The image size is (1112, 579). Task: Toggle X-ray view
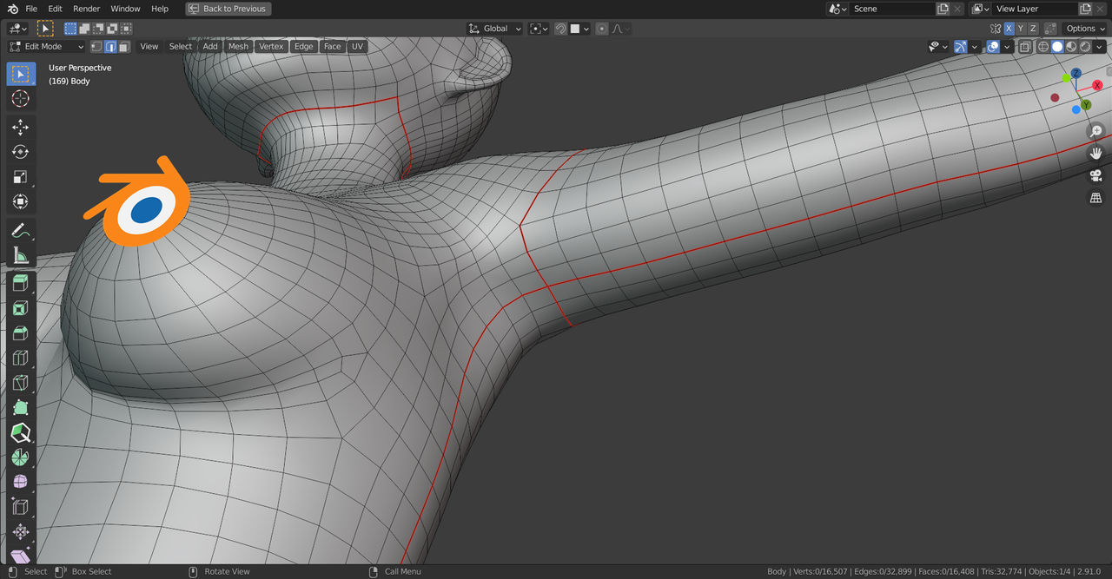pos(1025,47)
